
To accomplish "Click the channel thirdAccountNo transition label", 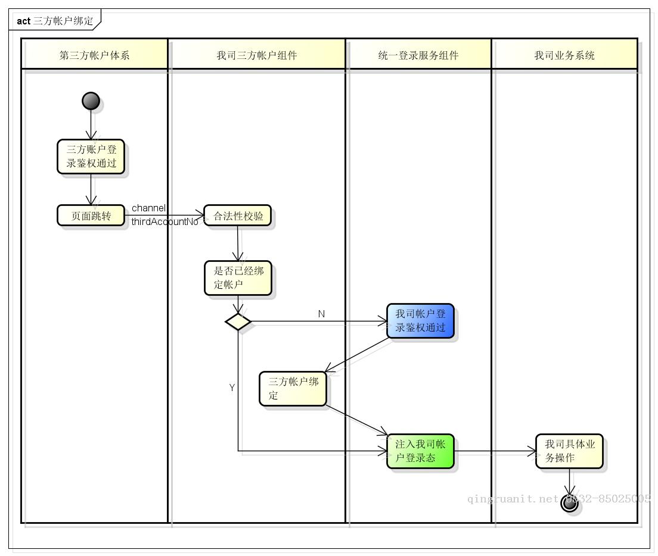I will pyautogui.click(x=164, y=214).
